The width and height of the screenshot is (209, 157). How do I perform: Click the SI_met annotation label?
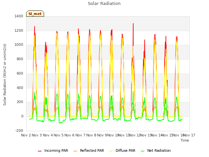[35, 14]
